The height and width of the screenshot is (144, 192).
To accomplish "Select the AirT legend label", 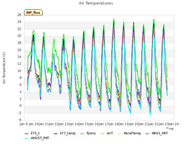I will [110, 133].
